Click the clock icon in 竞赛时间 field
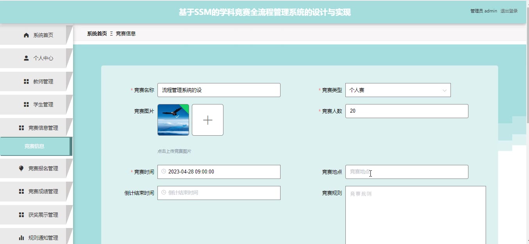 [164, 172]
